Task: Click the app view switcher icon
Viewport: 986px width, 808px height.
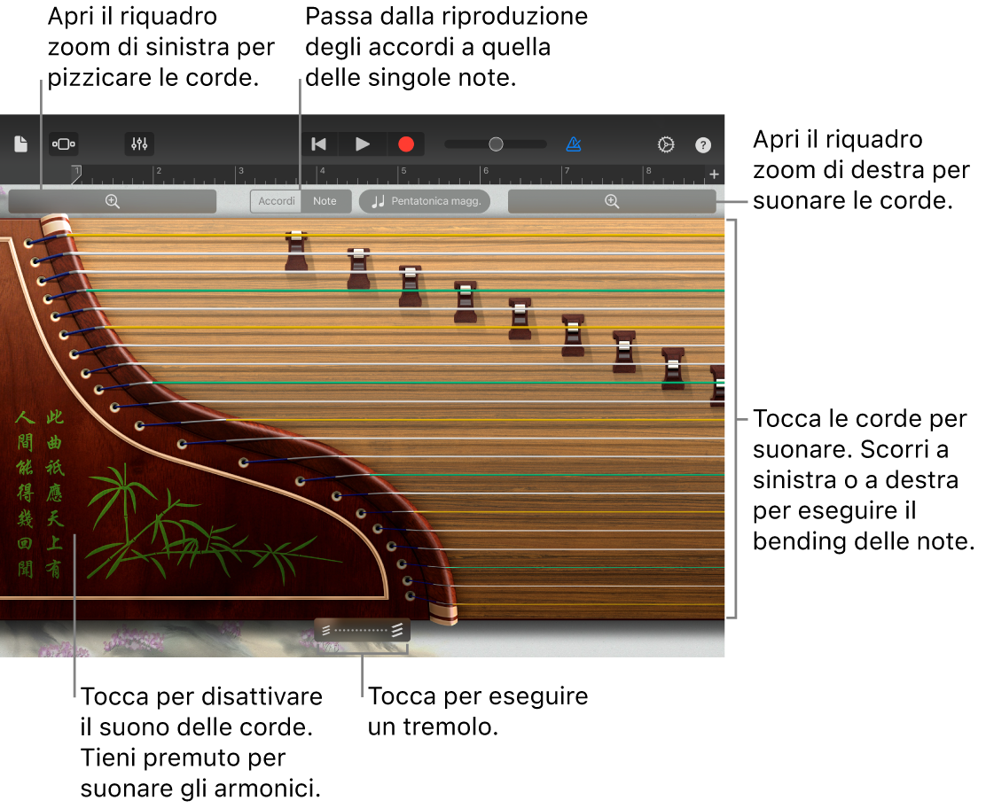Action: (x=63, y=144)
